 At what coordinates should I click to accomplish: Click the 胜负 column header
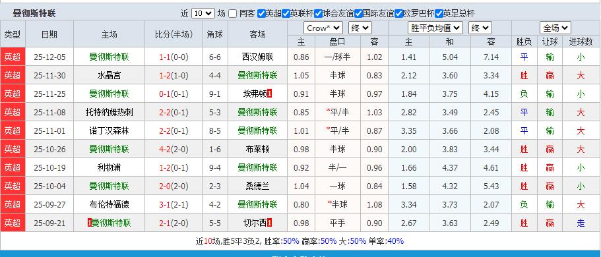524,42
